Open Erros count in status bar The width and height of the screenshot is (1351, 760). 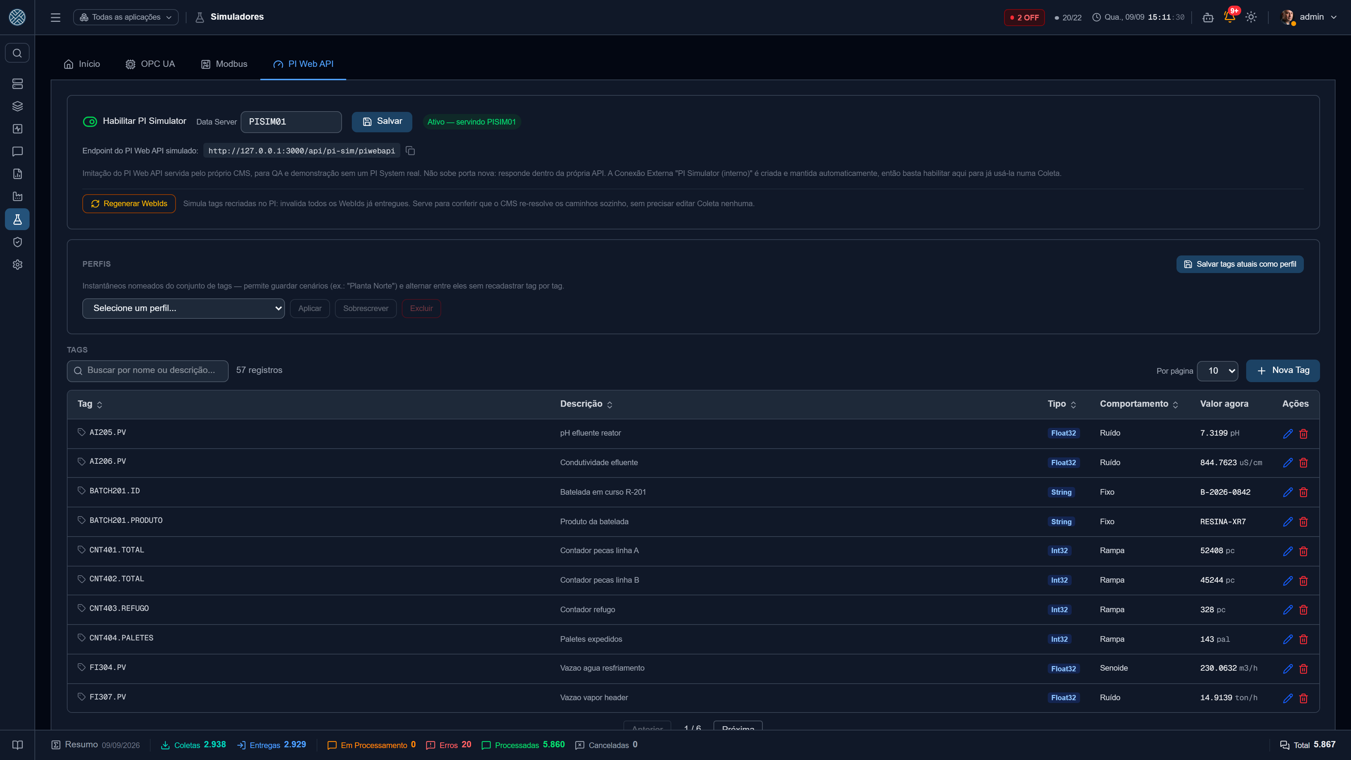(x=449, y=745)
